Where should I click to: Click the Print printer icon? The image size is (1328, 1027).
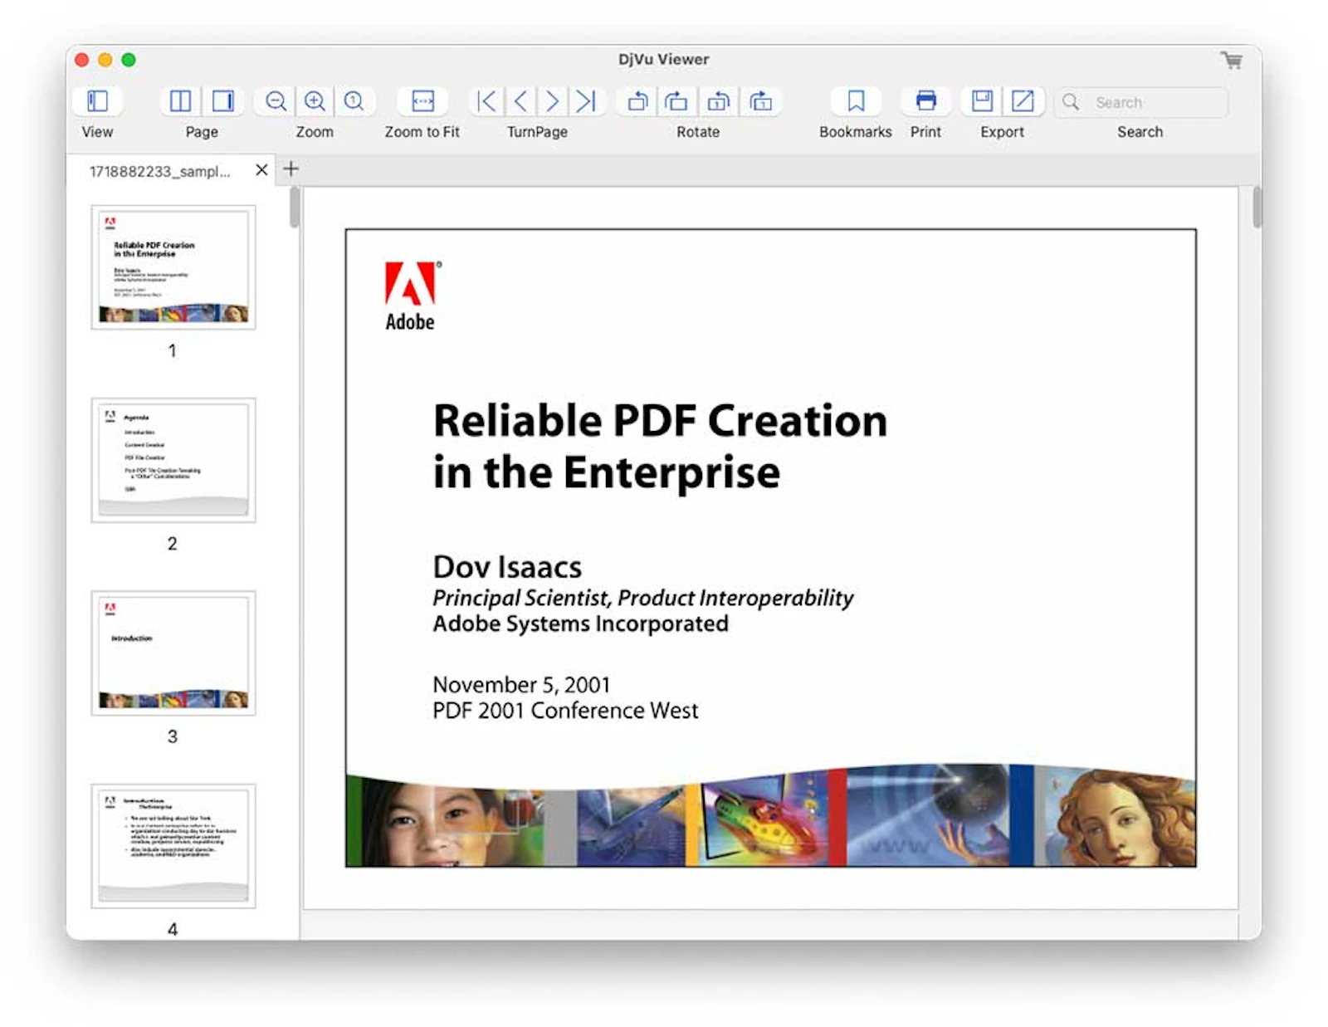point(926,101)
